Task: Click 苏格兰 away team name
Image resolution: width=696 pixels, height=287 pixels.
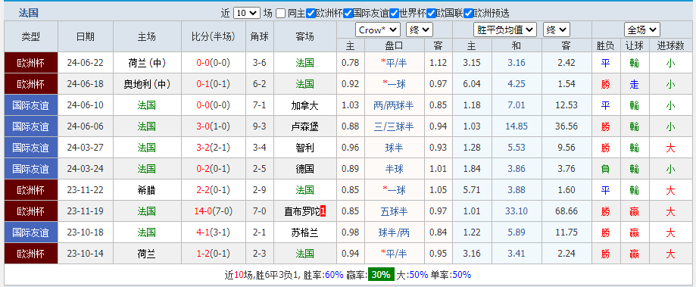Action: pyautogui.click(x=305, y=232)
